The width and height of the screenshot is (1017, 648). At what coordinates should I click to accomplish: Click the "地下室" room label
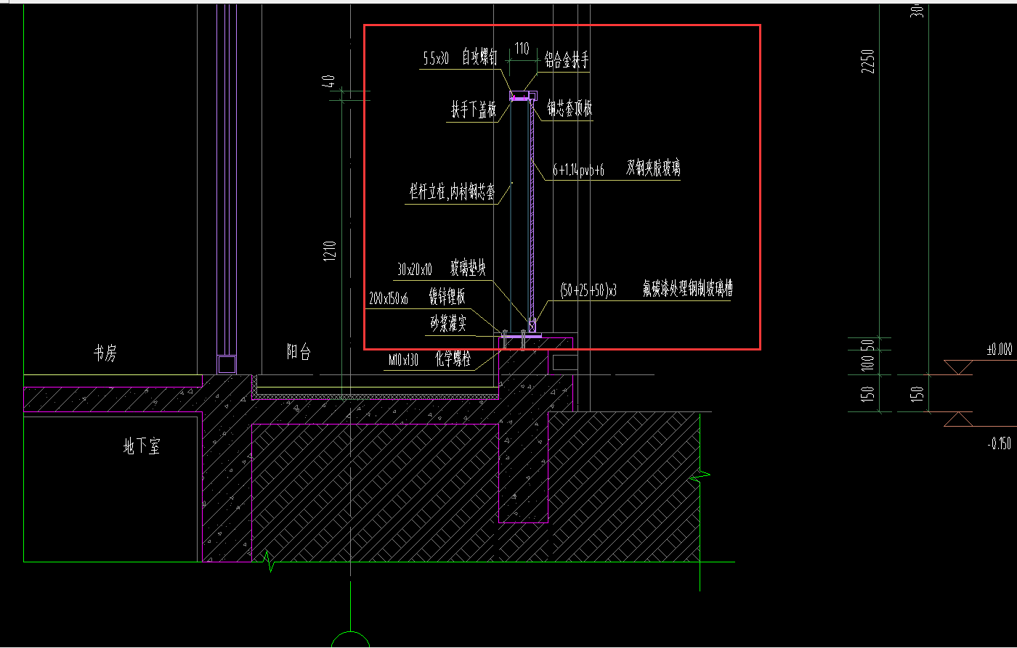coord(142,446)
